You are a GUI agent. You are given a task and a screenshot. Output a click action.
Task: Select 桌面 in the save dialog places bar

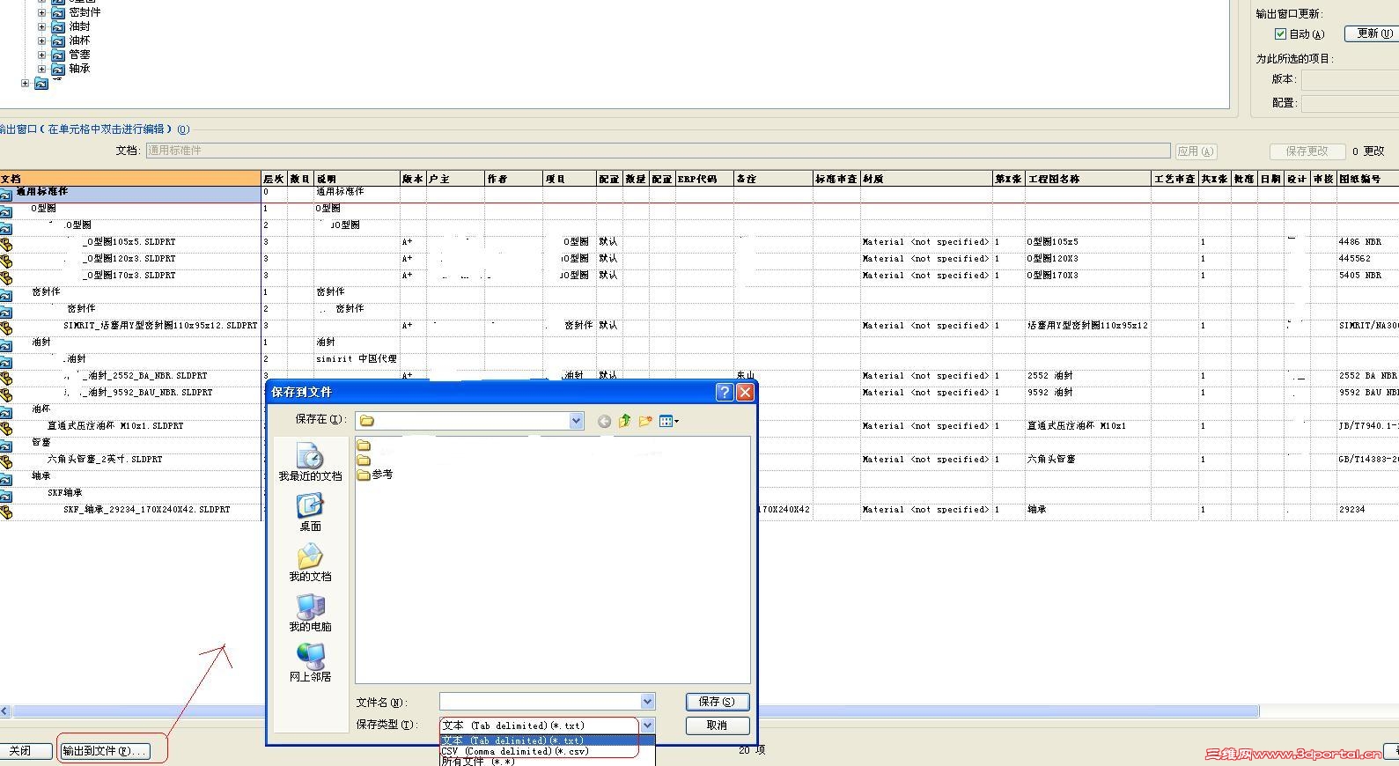point(310,512)
